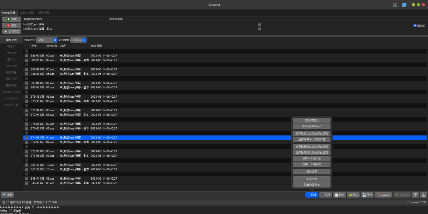Toggle the bottom text panel icon at far right
Image resolution: width=428 pixels, height=214 pixels.
[424, 195]
